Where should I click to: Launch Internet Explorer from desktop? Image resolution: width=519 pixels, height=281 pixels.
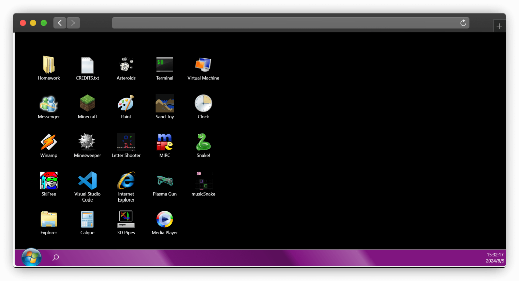point(126,181)
